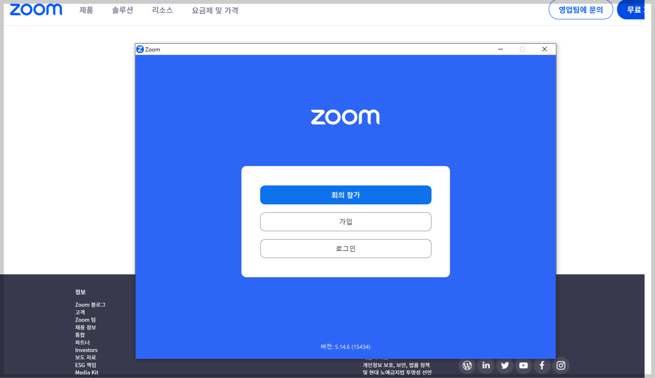Click the WordPress blog icon in footer

(x=467, y=365)
